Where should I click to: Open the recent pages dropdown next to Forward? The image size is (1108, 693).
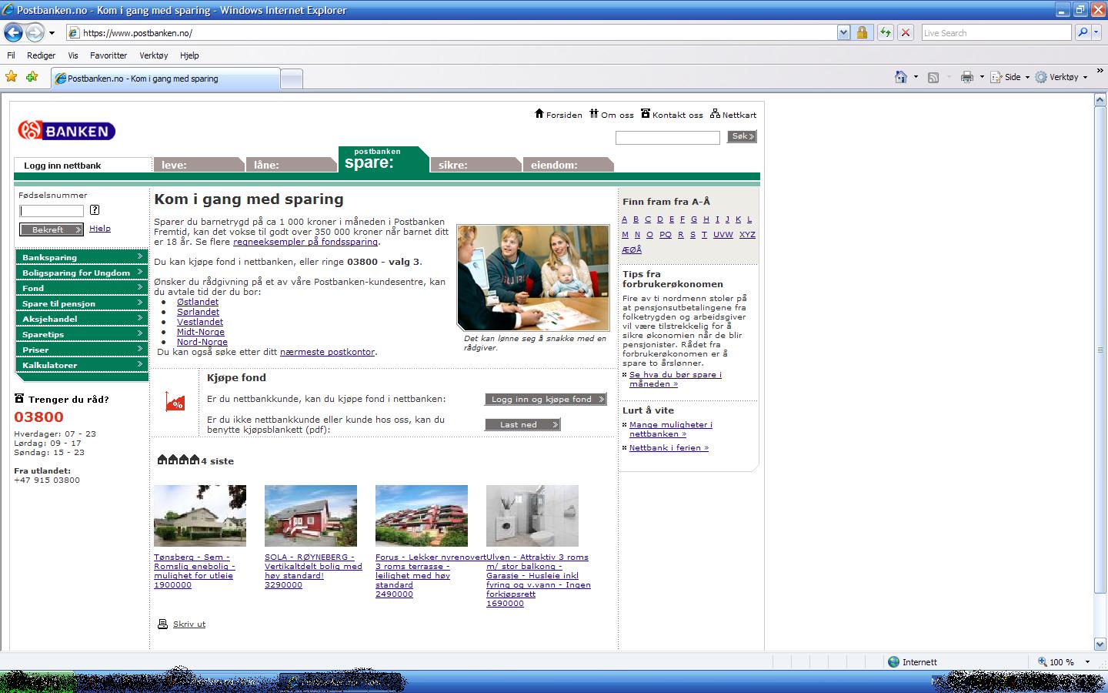point(52,33)
